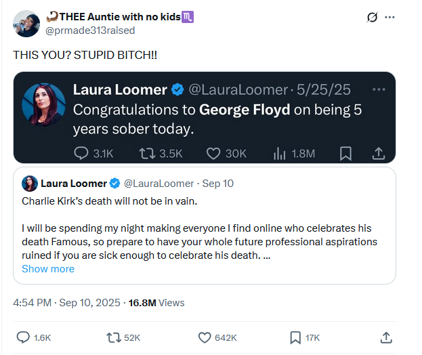Share the main post via share icon
Screen dimensions: 422x355
(x=386, y=337)
